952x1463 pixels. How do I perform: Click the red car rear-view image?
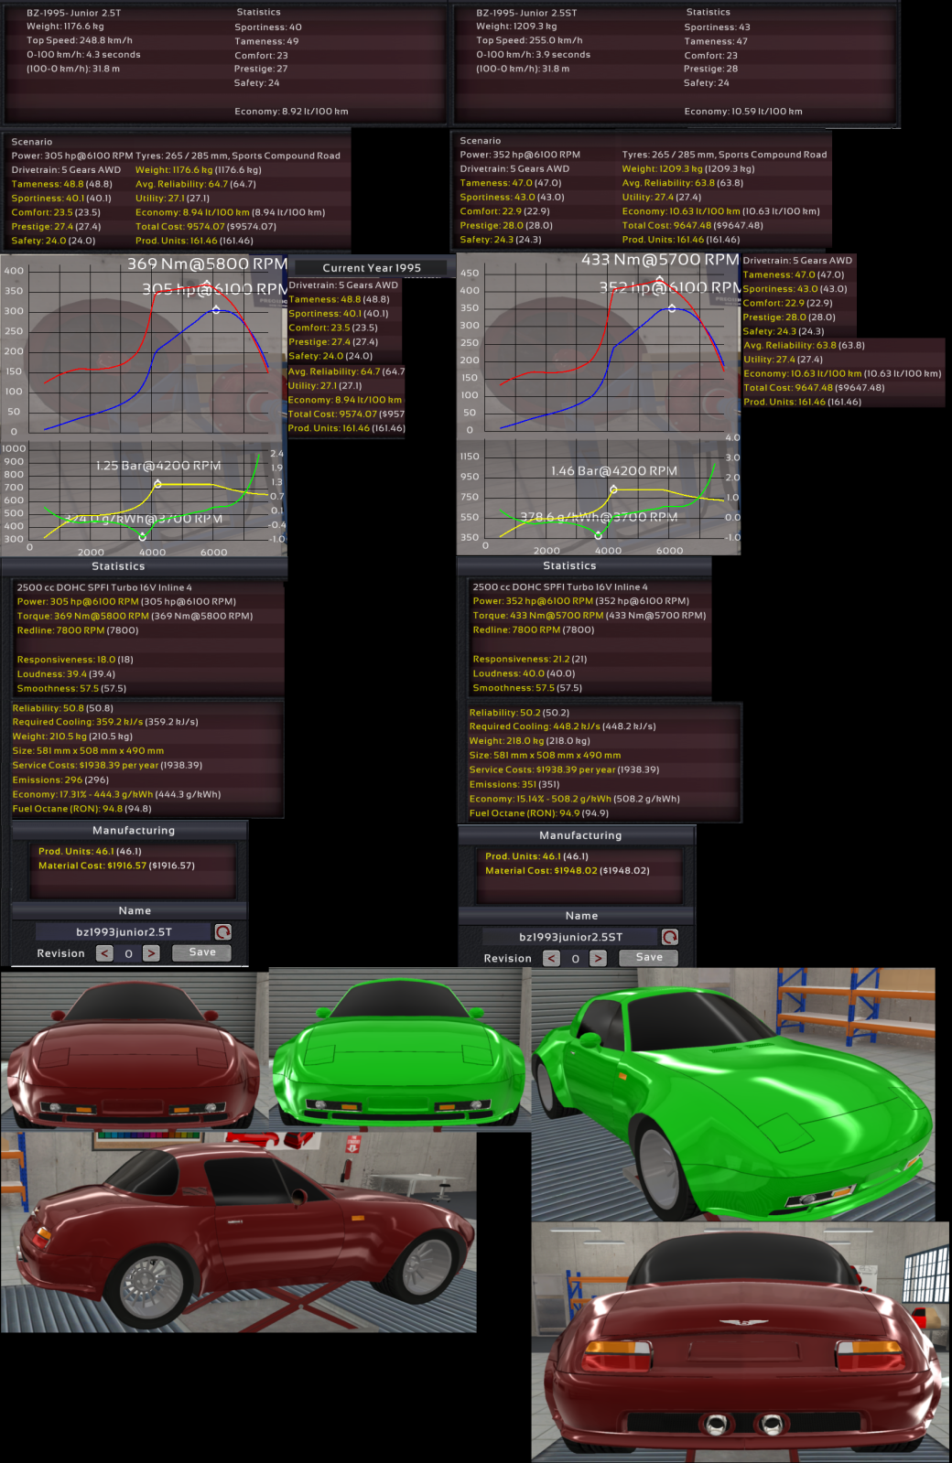coord(740,1342)
